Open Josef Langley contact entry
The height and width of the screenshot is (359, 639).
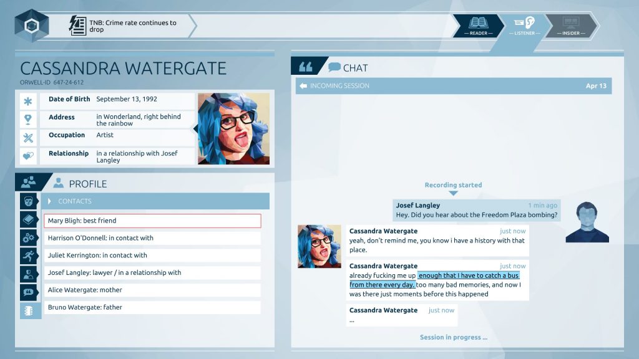pyautogui.click(x=152, y=273)
